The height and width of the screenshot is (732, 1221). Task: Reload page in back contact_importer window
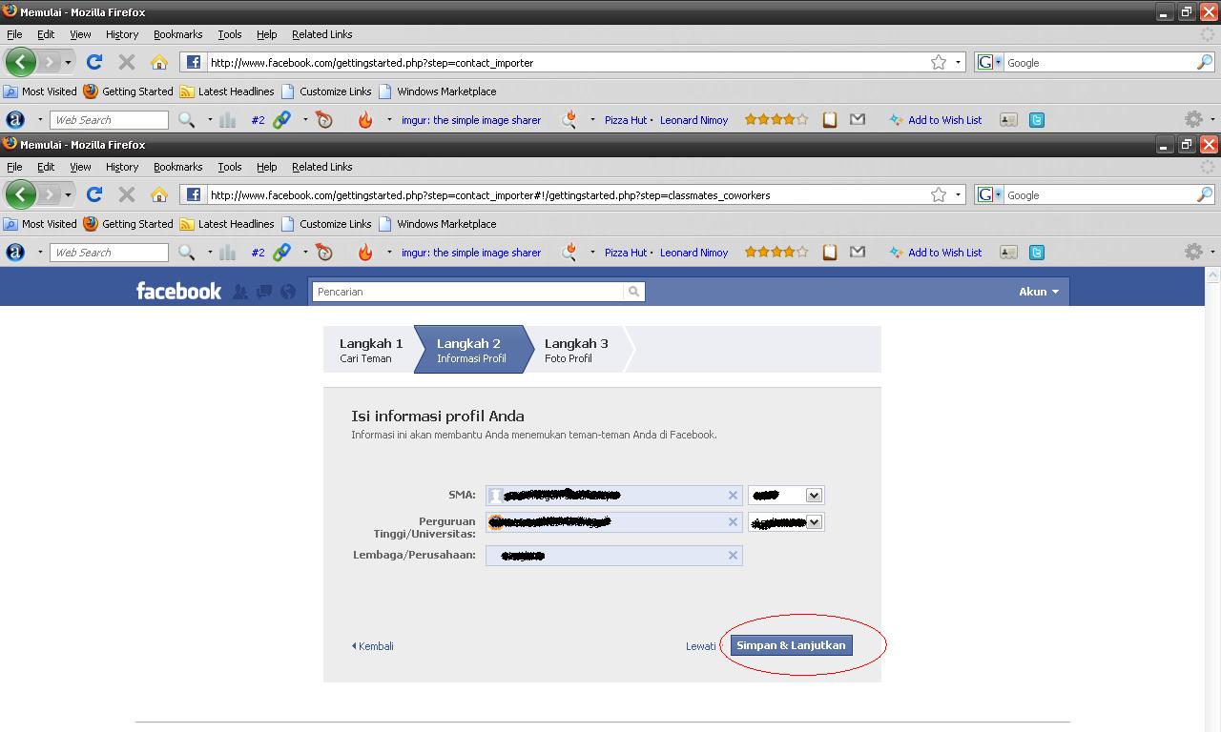pyautogui.click(x=93, y=62)
